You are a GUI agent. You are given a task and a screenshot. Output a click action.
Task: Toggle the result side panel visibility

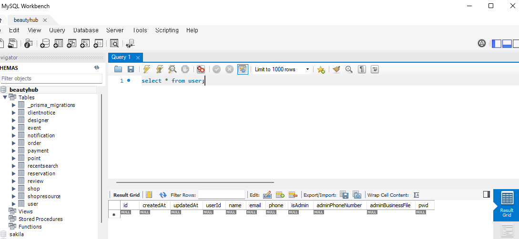486,194
